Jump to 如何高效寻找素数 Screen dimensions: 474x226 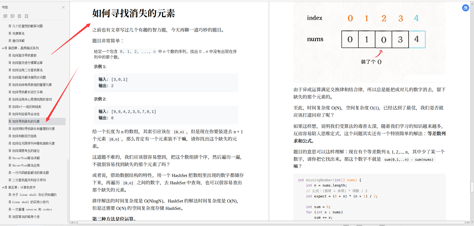point(24,55)
